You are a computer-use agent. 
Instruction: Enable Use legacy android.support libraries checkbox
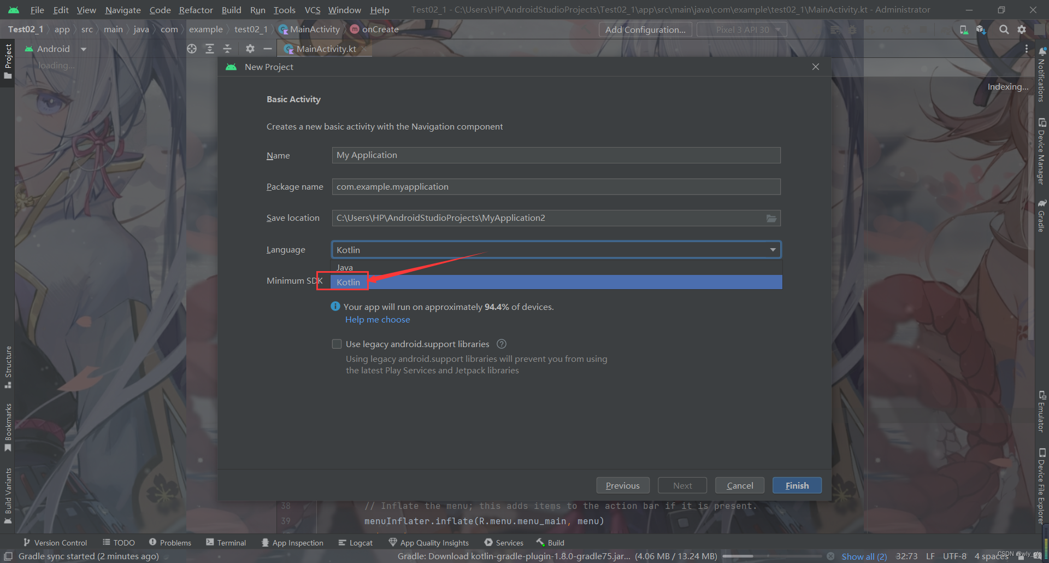tap(337, 344)
